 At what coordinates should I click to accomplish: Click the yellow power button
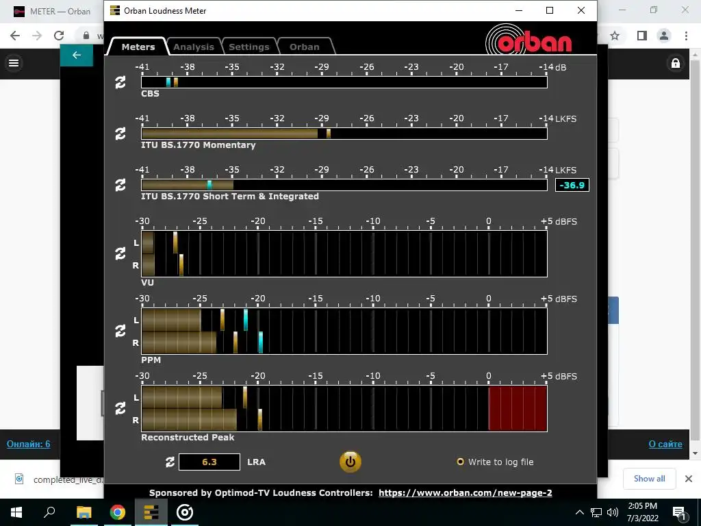click(350, 462)
